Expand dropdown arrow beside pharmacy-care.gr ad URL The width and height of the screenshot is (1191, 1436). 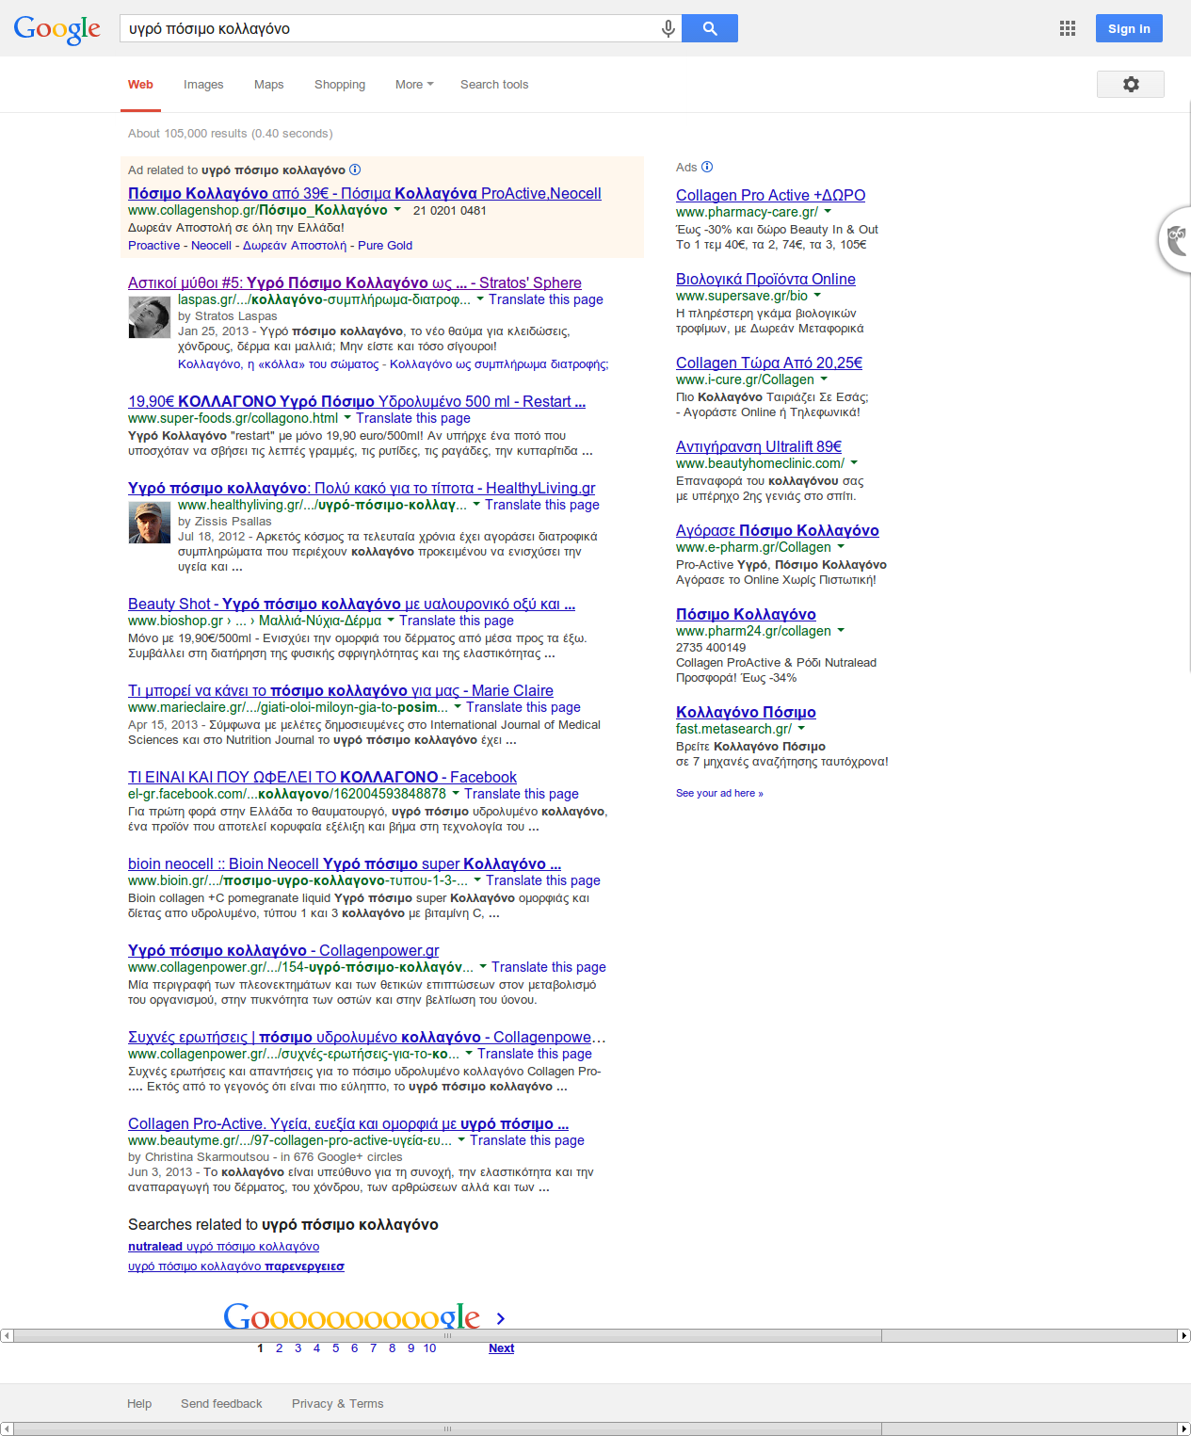coord(828,212)
